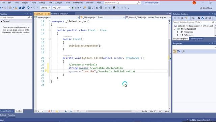Select Alphabetical sort in Properties panel
The image size is (216, 122).
coord(179,52)
